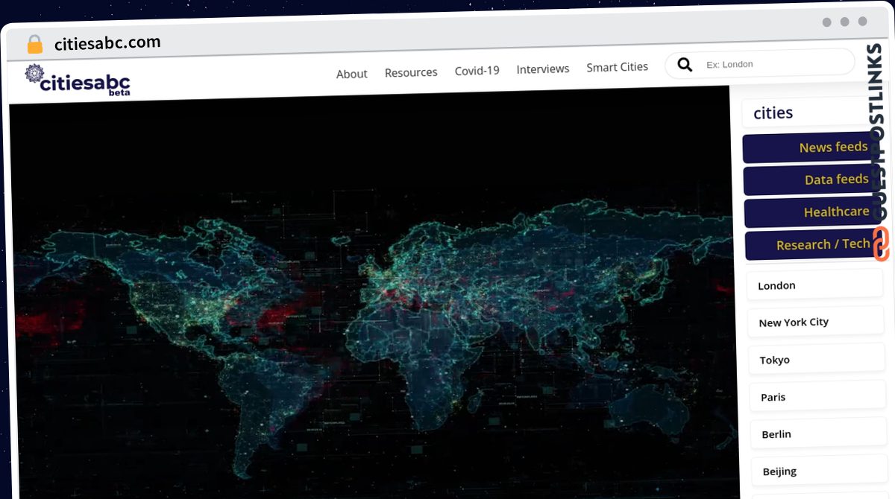The image size is (895, 499).
Task: Open the About menu item
Action: click(x=351, y=74)
